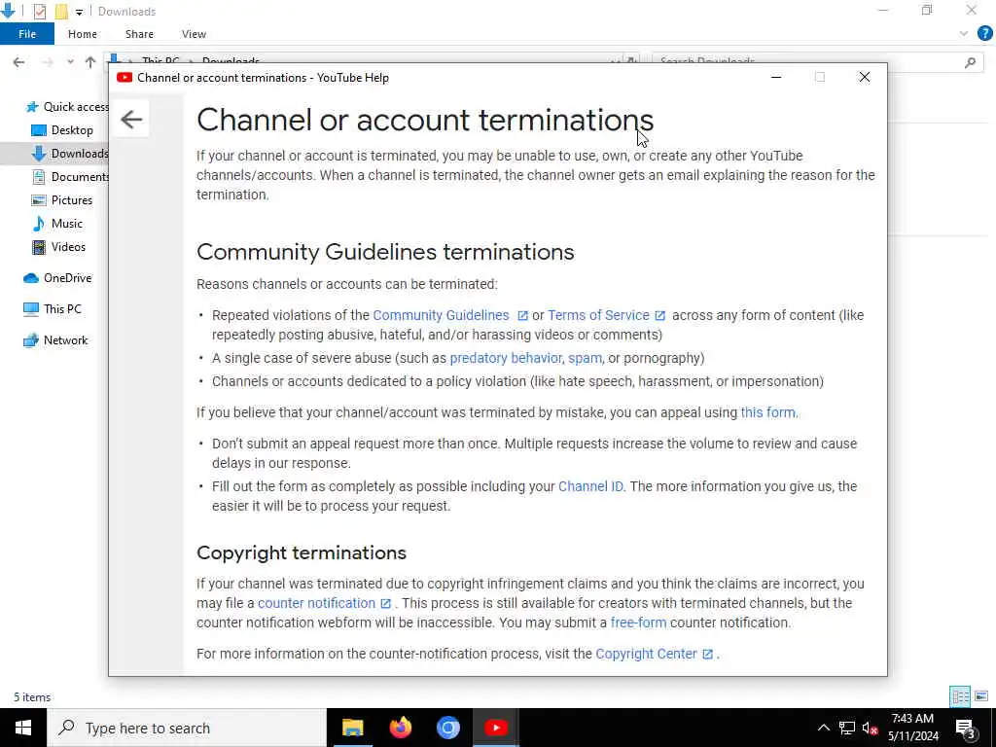Open Music in the navigation pane

[x=57, y=224]
